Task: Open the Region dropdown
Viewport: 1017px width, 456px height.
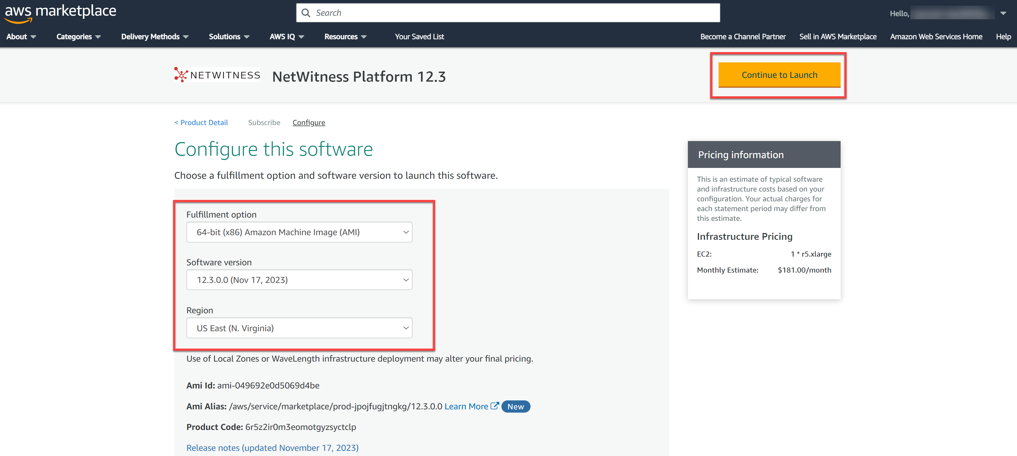Action: (299, 328)
